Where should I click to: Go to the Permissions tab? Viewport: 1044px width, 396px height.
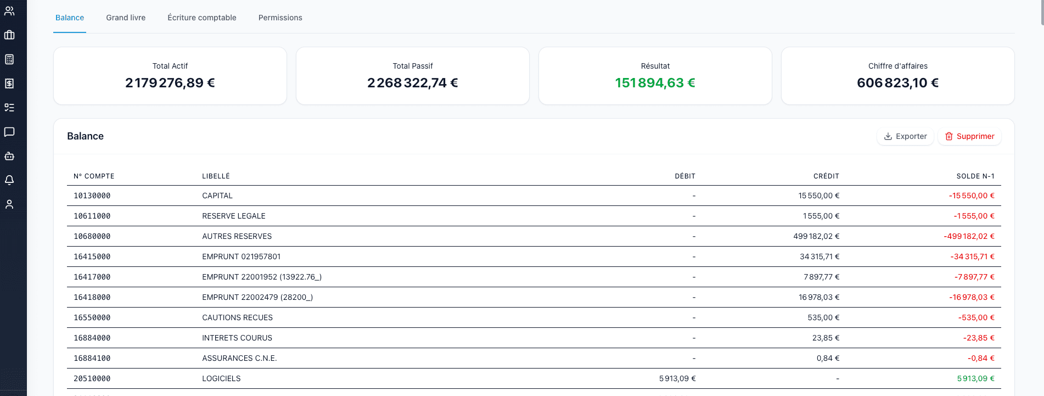pyautogui.click(x=280, y=18)
